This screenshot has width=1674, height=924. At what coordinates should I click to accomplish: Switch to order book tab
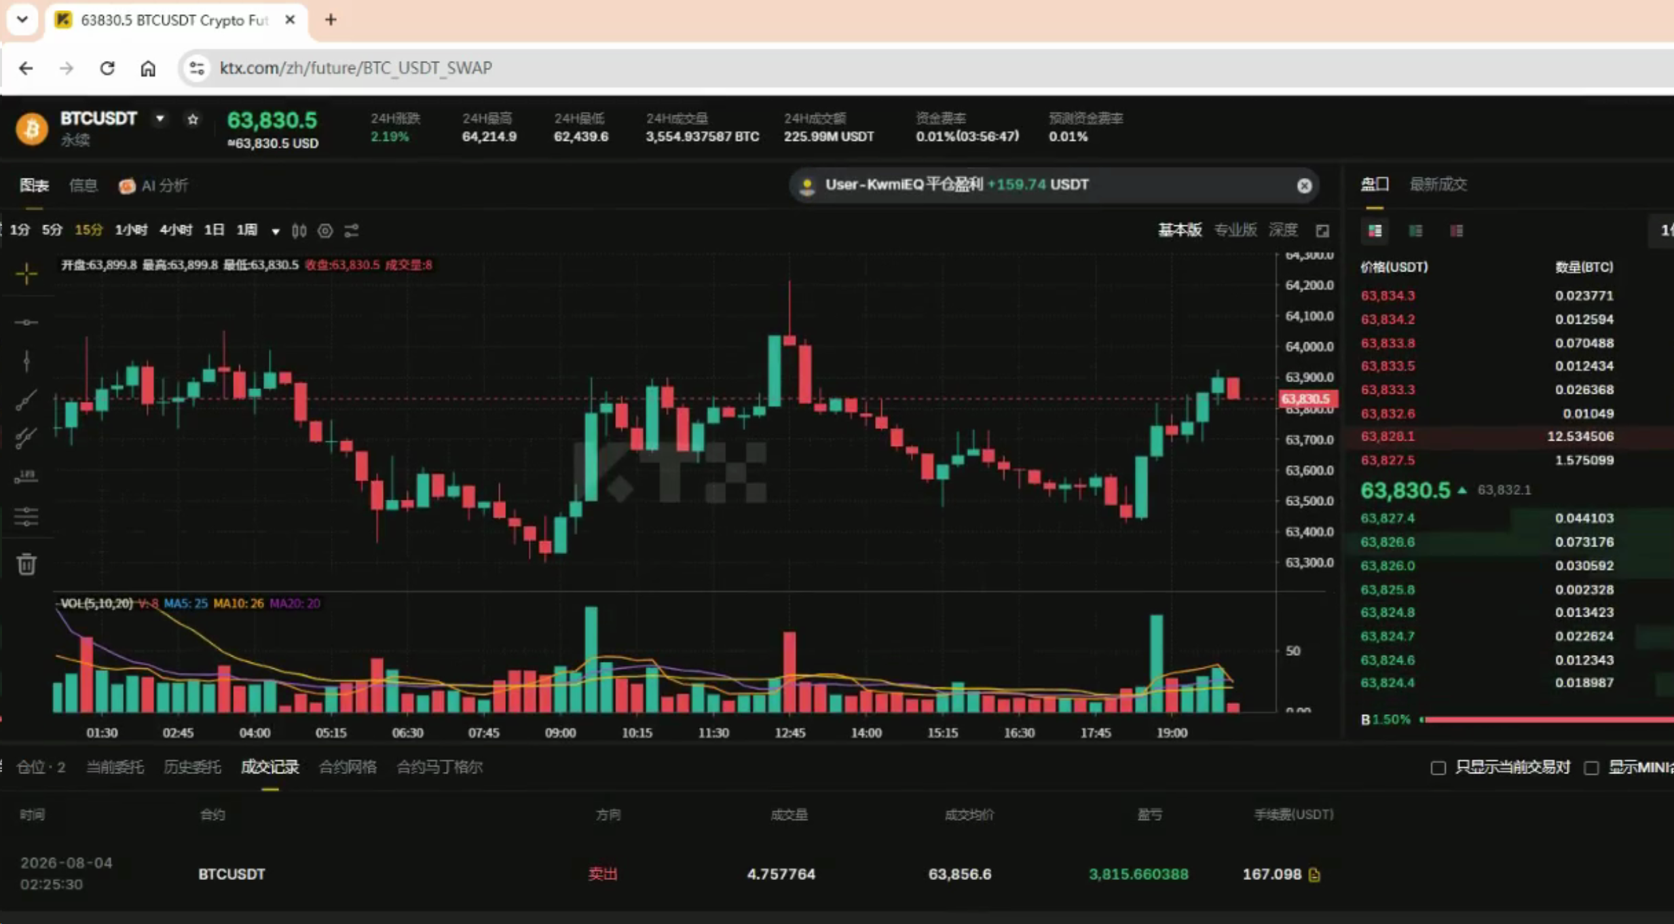click(x=1375, y=184)
